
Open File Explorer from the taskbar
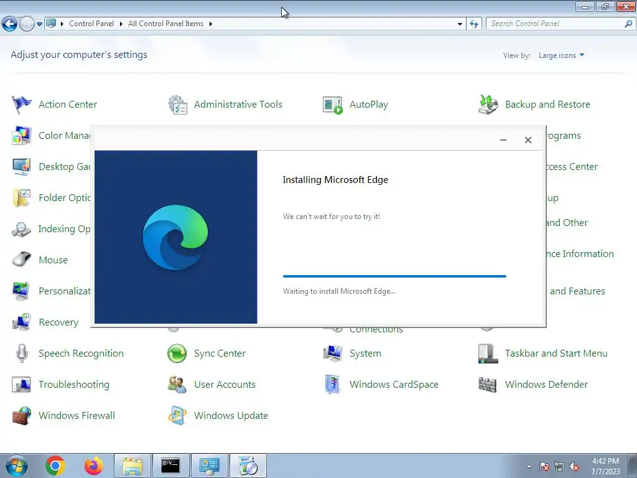[x=133, y=466]
